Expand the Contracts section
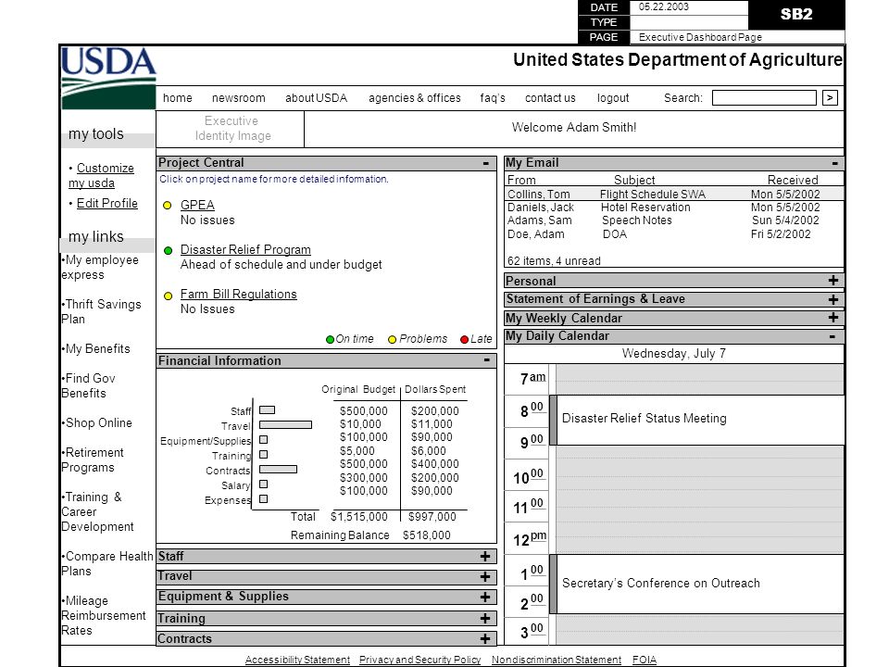Screen dimensions: 889x667 coord(485,638)
